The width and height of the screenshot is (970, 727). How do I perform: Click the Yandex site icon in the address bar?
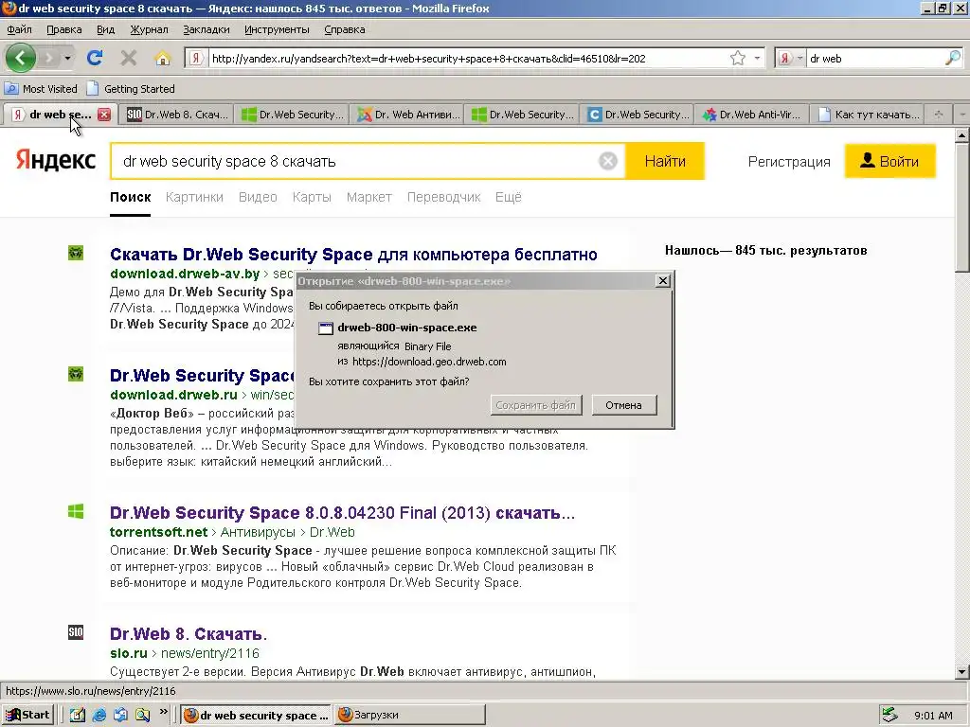point(196,58)
